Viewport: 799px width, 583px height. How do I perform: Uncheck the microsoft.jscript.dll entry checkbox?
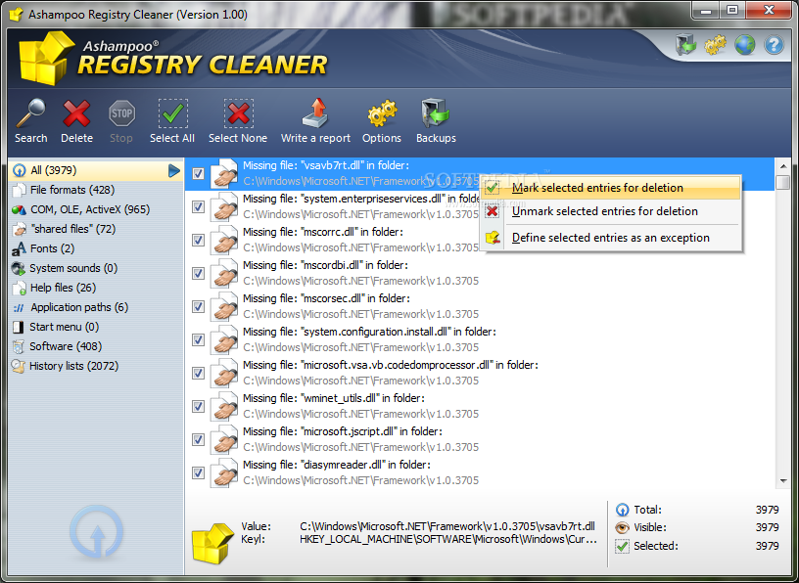198,439
